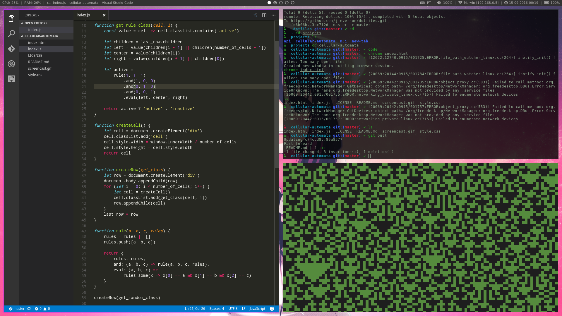Select the second workspace circle

(275, 3)
